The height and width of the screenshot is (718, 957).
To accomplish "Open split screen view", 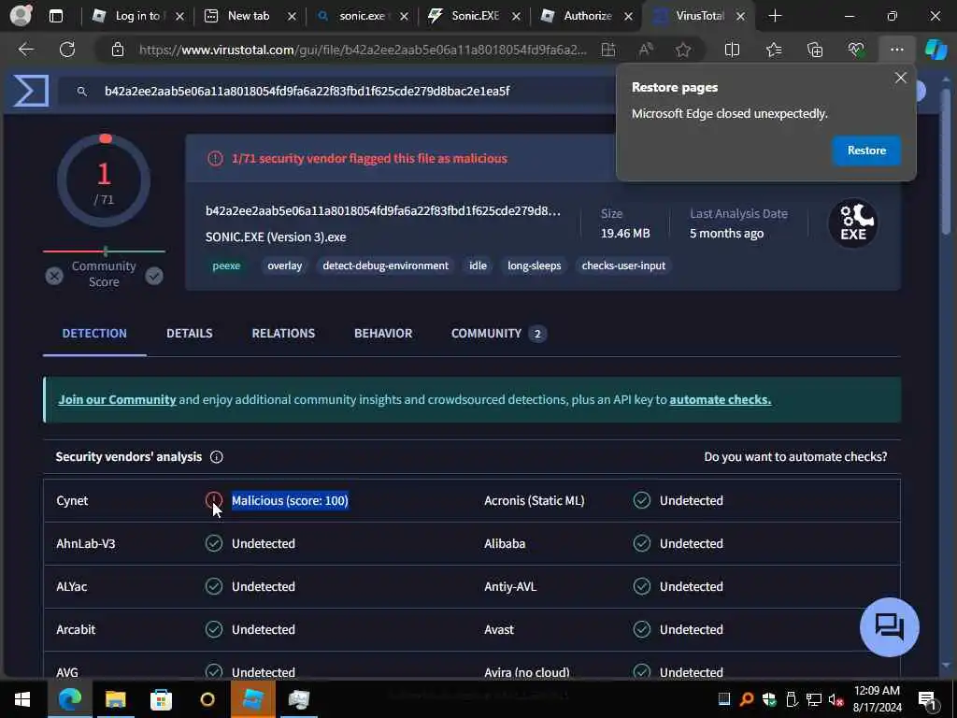I will tap(732, 50).
